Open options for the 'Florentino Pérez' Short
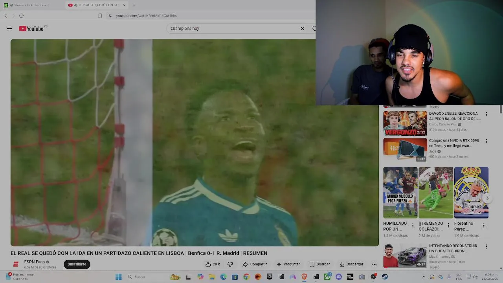 click(x=484, y=226)
